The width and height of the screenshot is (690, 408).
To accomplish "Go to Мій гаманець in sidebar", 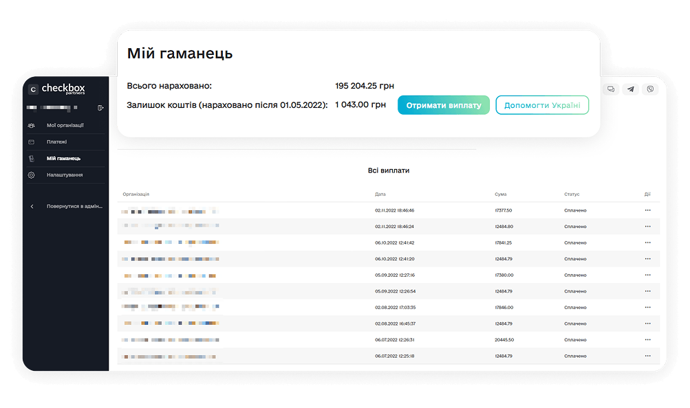I will click(x=63, y=159).
